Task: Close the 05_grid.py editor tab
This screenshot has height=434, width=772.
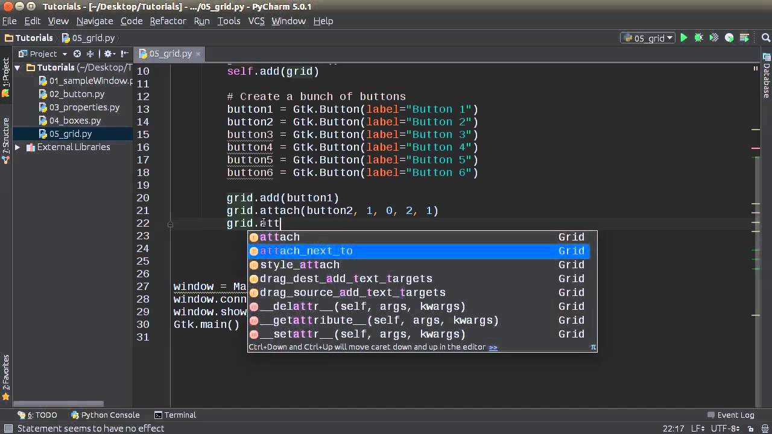Action: 198,54
